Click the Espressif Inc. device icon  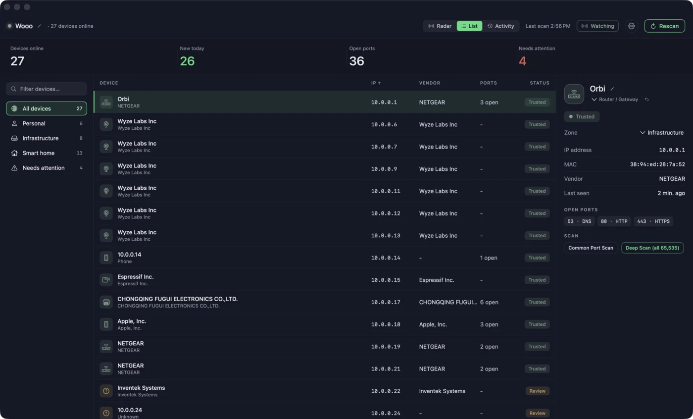pyautogui.click(x=106, y=280)
